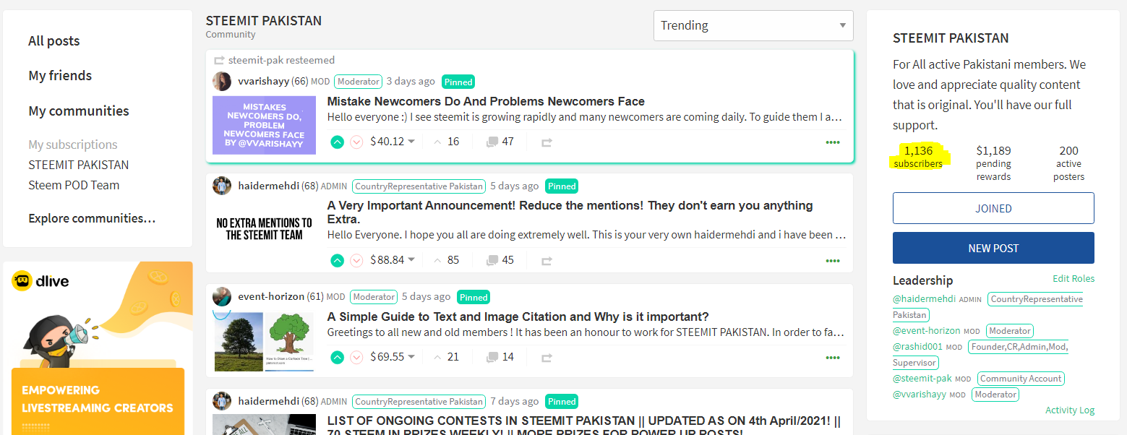
Task: Downvote the Mistake Newcomers Do post
Action: click(x=356, y=142)
